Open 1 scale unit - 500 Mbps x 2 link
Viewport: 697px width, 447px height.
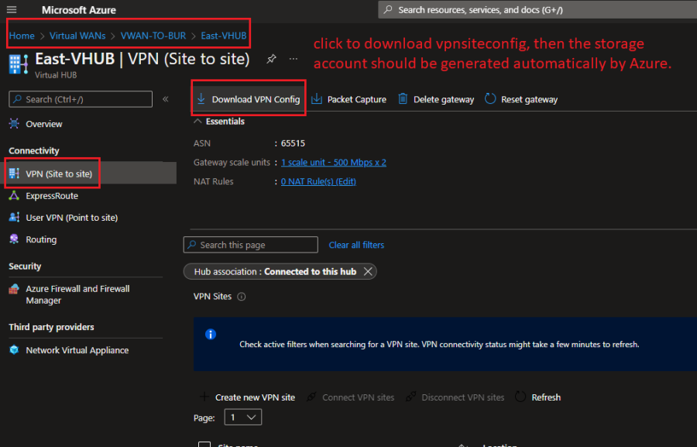(333, 163)
